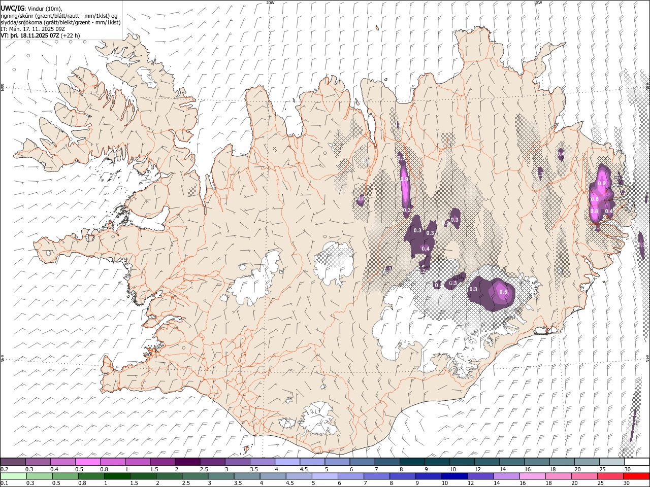This screenshot has width=650, height=487.
Task: Click the 0.9 label in the narrow pink northern streak
Action: [404, 179]
